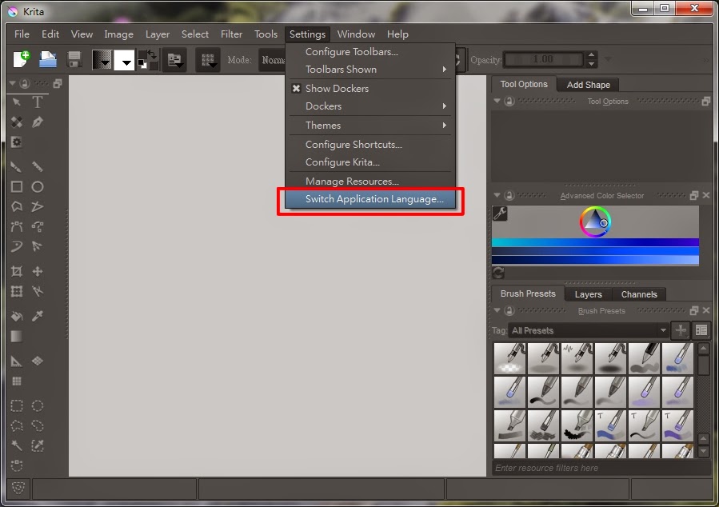This screenshot has width=719, height=507.
Task: Select the Fill bucket tool
Action: [x=17, y=317]
